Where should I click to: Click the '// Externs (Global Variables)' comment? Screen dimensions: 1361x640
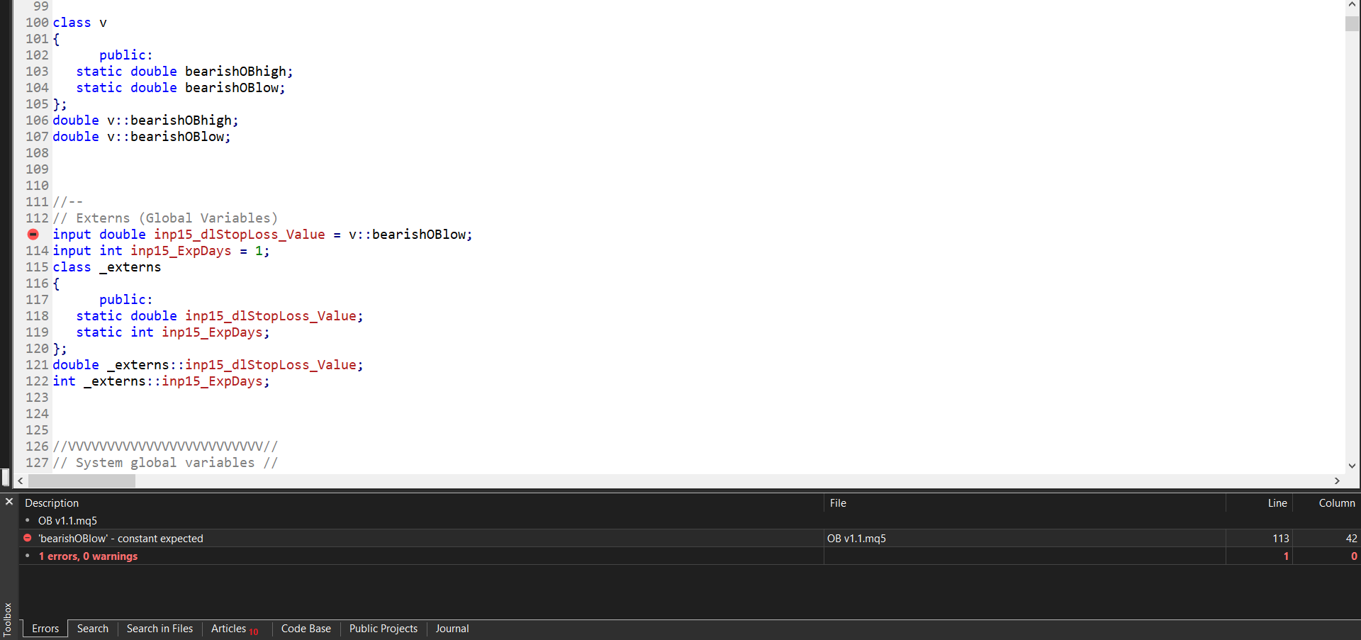(165, 218)
